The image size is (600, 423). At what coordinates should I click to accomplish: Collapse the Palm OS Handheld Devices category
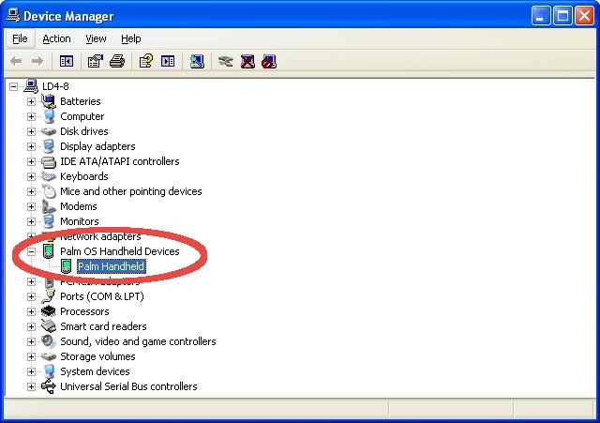(31, 251)
